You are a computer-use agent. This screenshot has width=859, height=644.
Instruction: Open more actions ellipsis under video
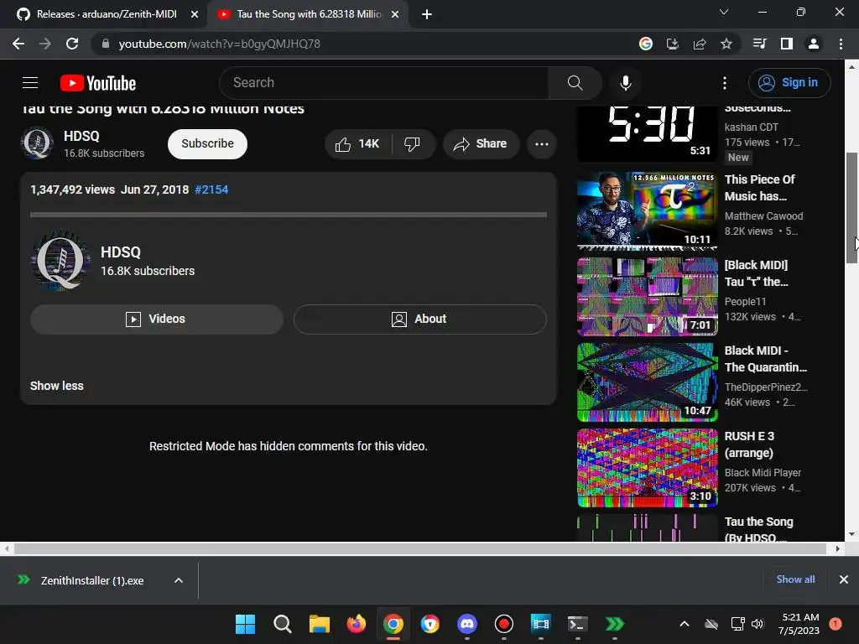coord(541,144)
